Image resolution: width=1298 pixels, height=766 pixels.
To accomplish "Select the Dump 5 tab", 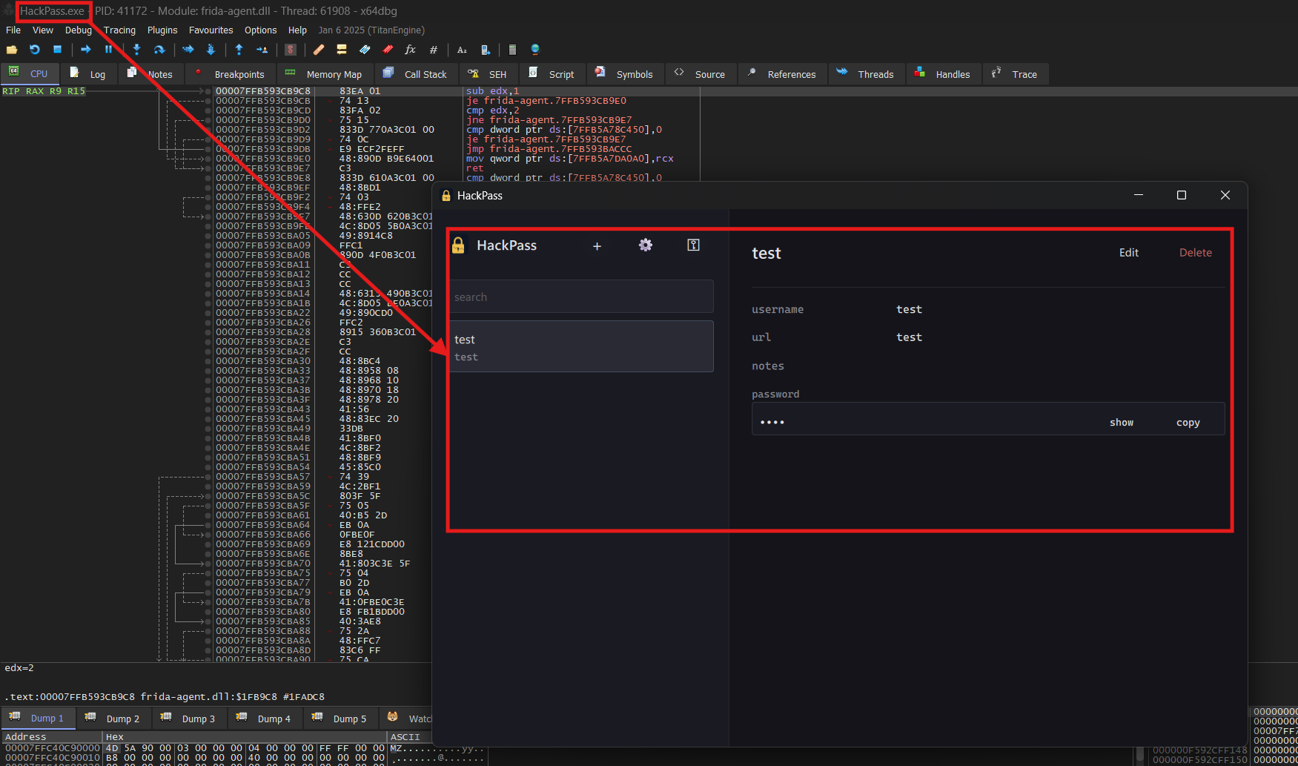I will (x=340, y=719).
